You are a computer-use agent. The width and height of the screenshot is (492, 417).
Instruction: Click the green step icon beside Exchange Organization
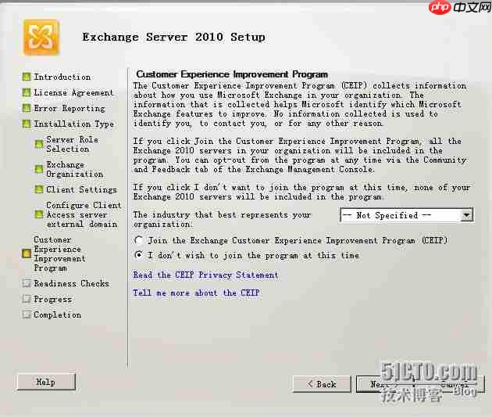click(x=39, y=169)
